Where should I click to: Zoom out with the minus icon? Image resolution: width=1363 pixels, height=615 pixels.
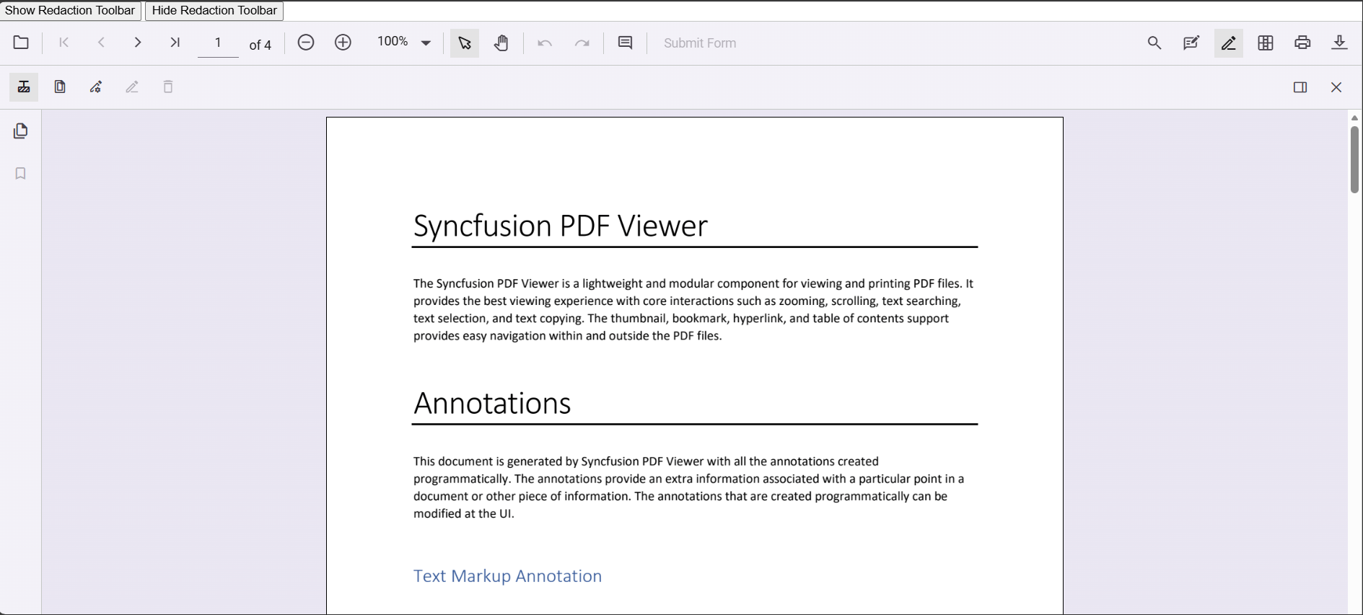pos(306,43)
